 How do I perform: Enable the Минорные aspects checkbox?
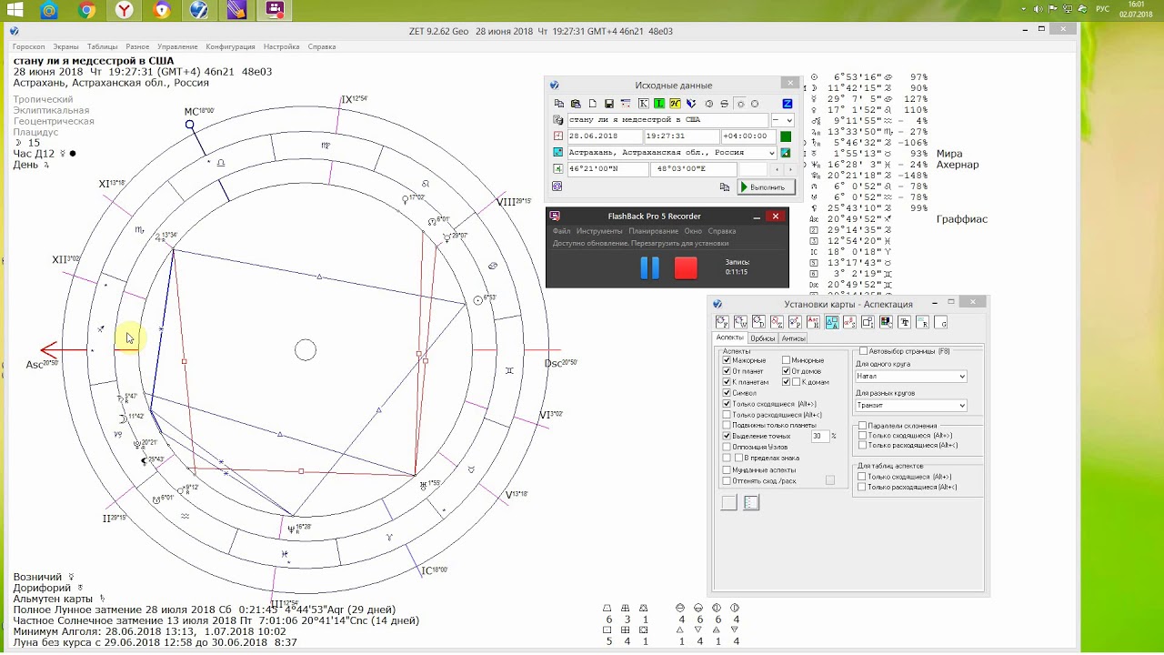click(787, 360)
